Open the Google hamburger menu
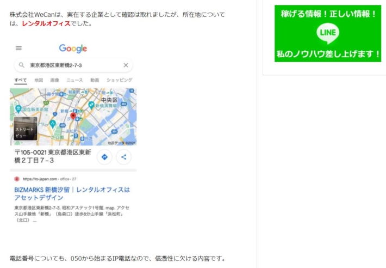 click(18, 48)
